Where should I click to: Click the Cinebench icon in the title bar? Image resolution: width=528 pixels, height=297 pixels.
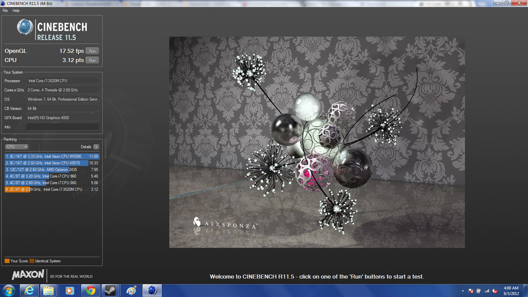point(3,3)
